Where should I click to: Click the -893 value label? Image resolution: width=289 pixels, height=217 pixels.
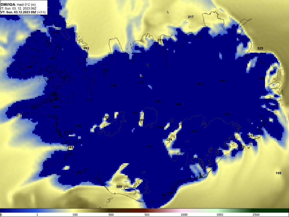pos(160,127)
